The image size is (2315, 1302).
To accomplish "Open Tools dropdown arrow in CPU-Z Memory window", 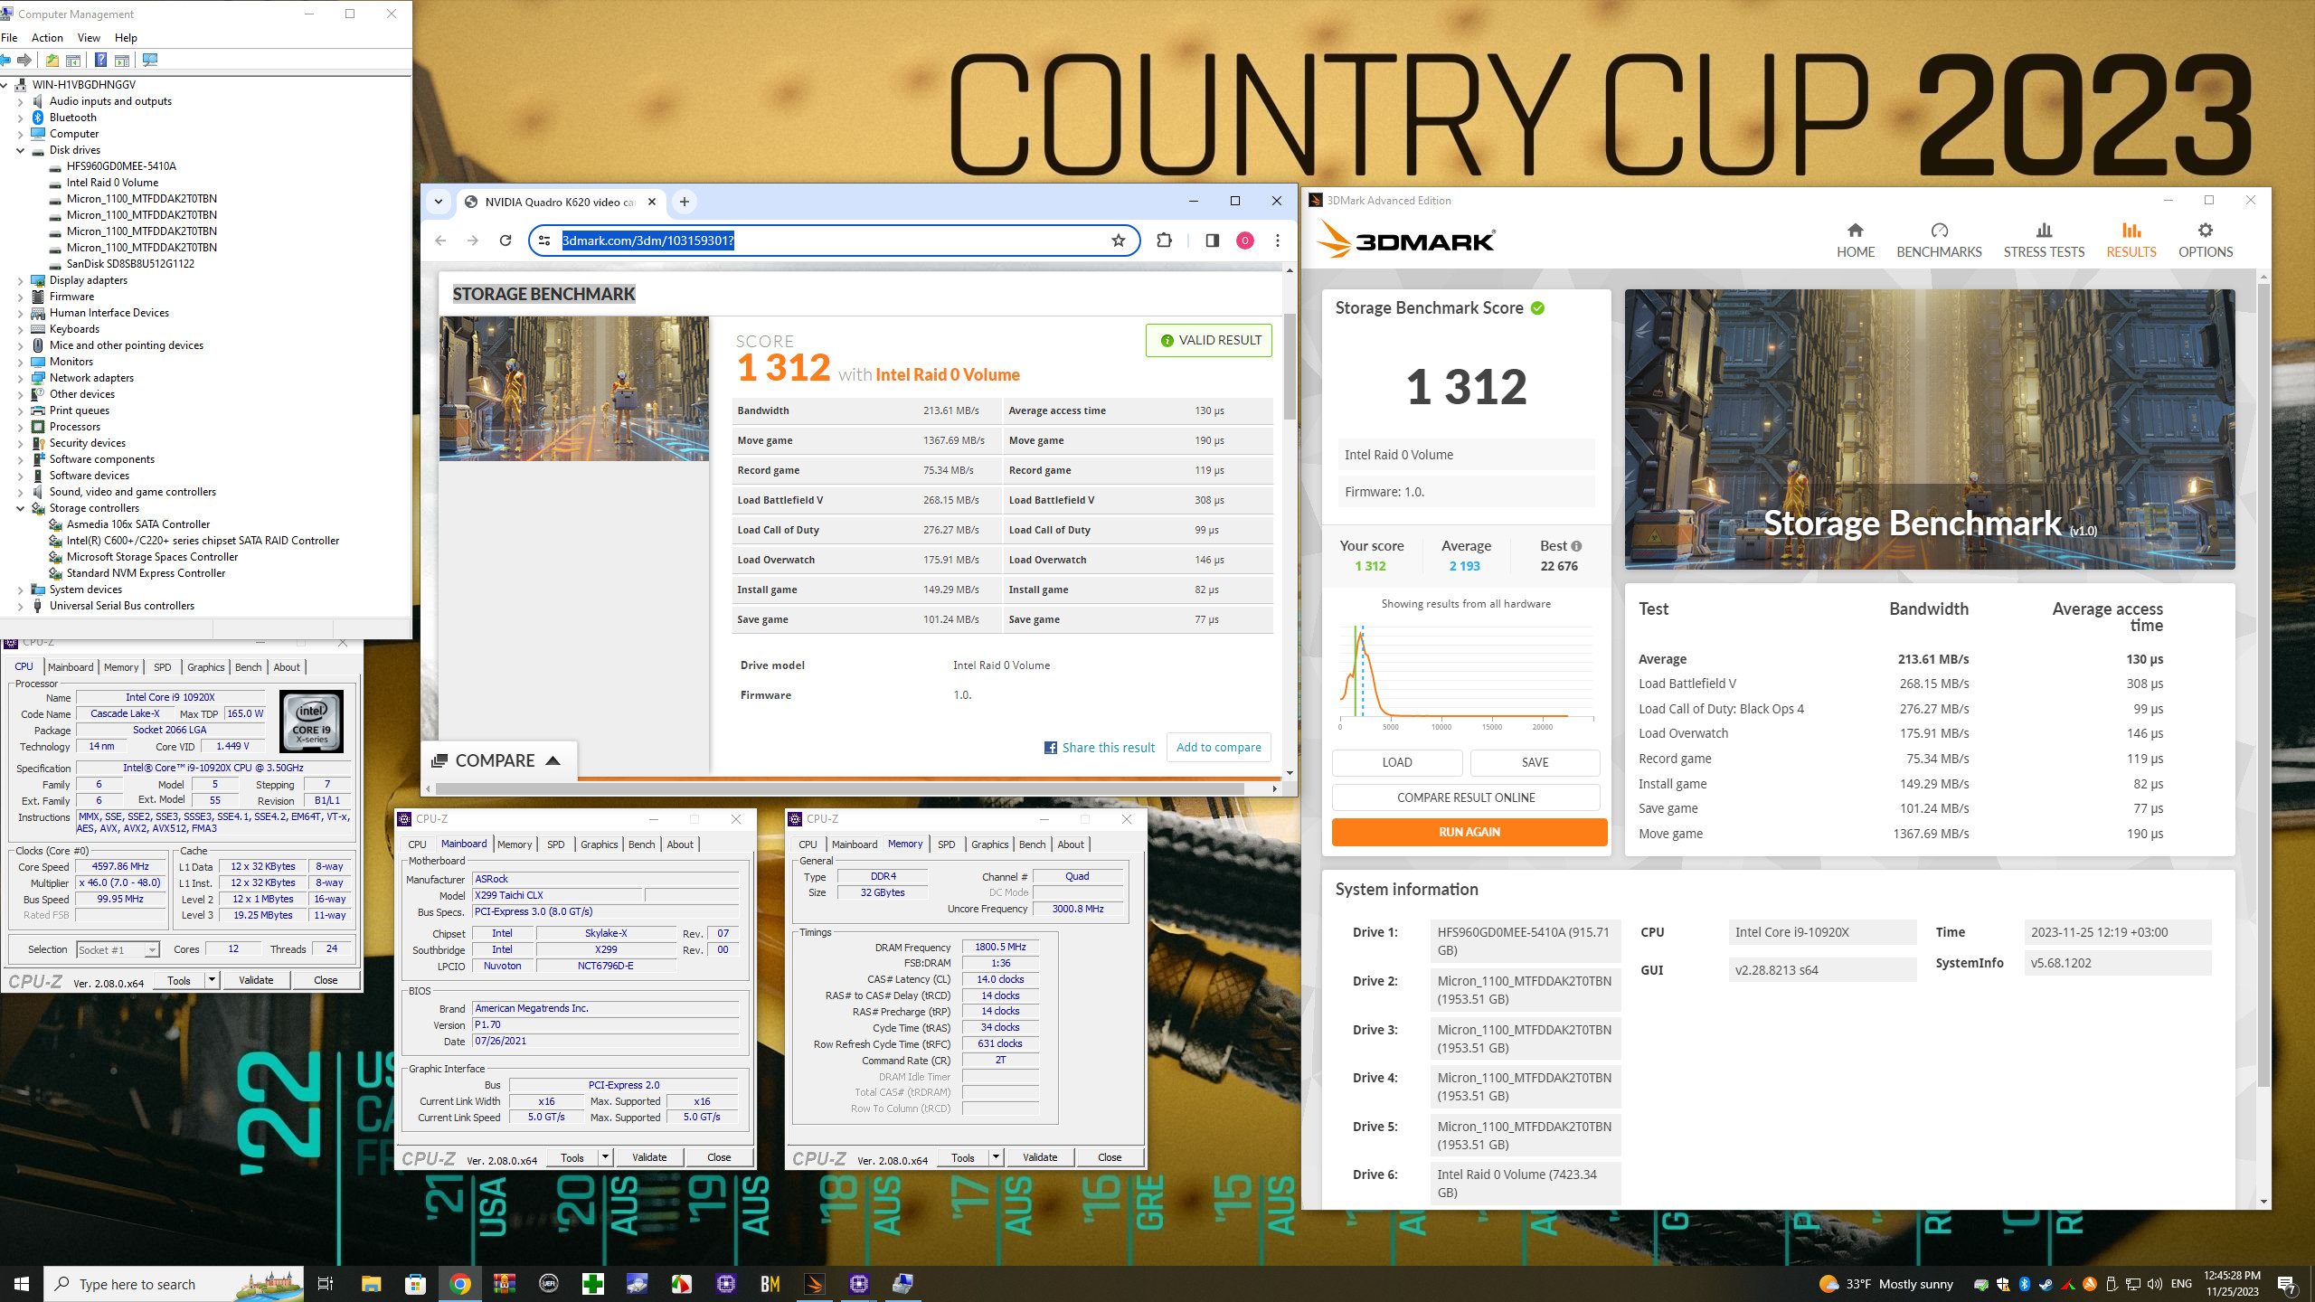I will click(x=996, y=1157).
